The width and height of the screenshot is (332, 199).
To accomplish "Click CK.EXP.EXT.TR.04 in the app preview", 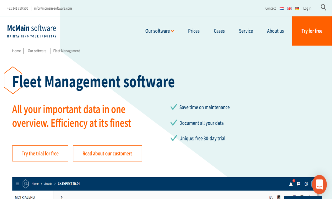I will click(x=69, y=184).
